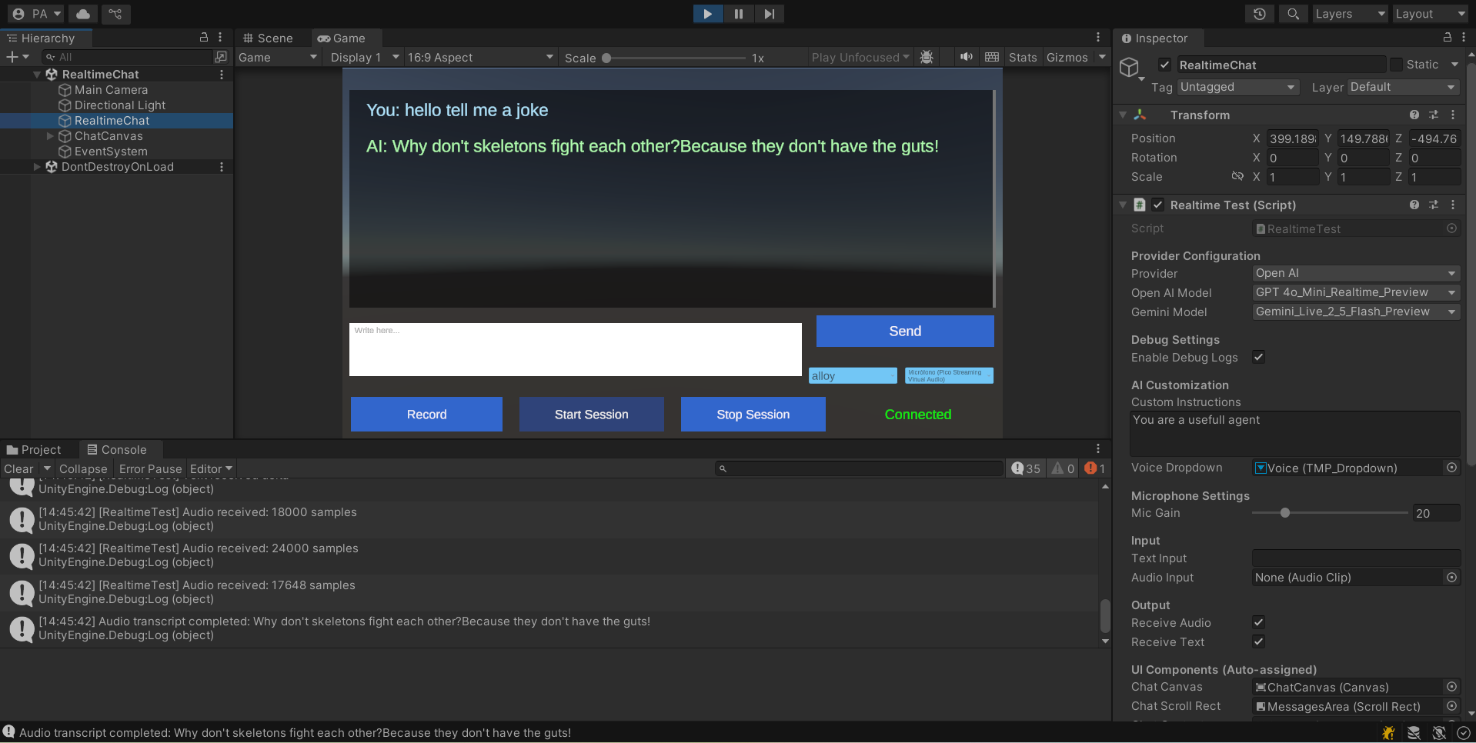Open the Open AI Model dropdown
This screenshot has height=743, width=1476.
coord(1356,292)
